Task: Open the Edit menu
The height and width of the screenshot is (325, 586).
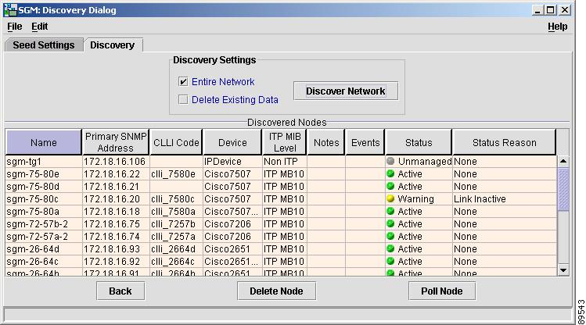Action: pos(39,27)
